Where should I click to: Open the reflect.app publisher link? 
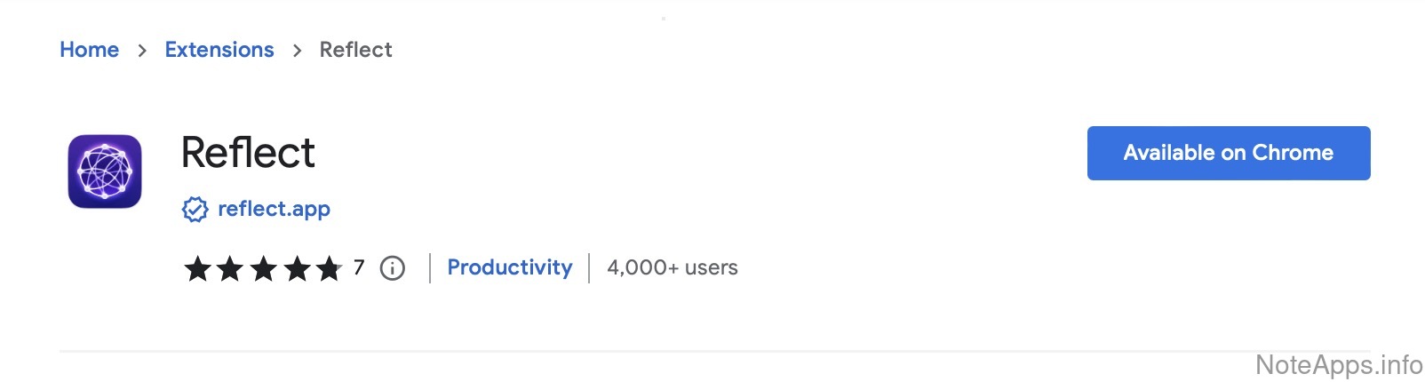[274, 209]
